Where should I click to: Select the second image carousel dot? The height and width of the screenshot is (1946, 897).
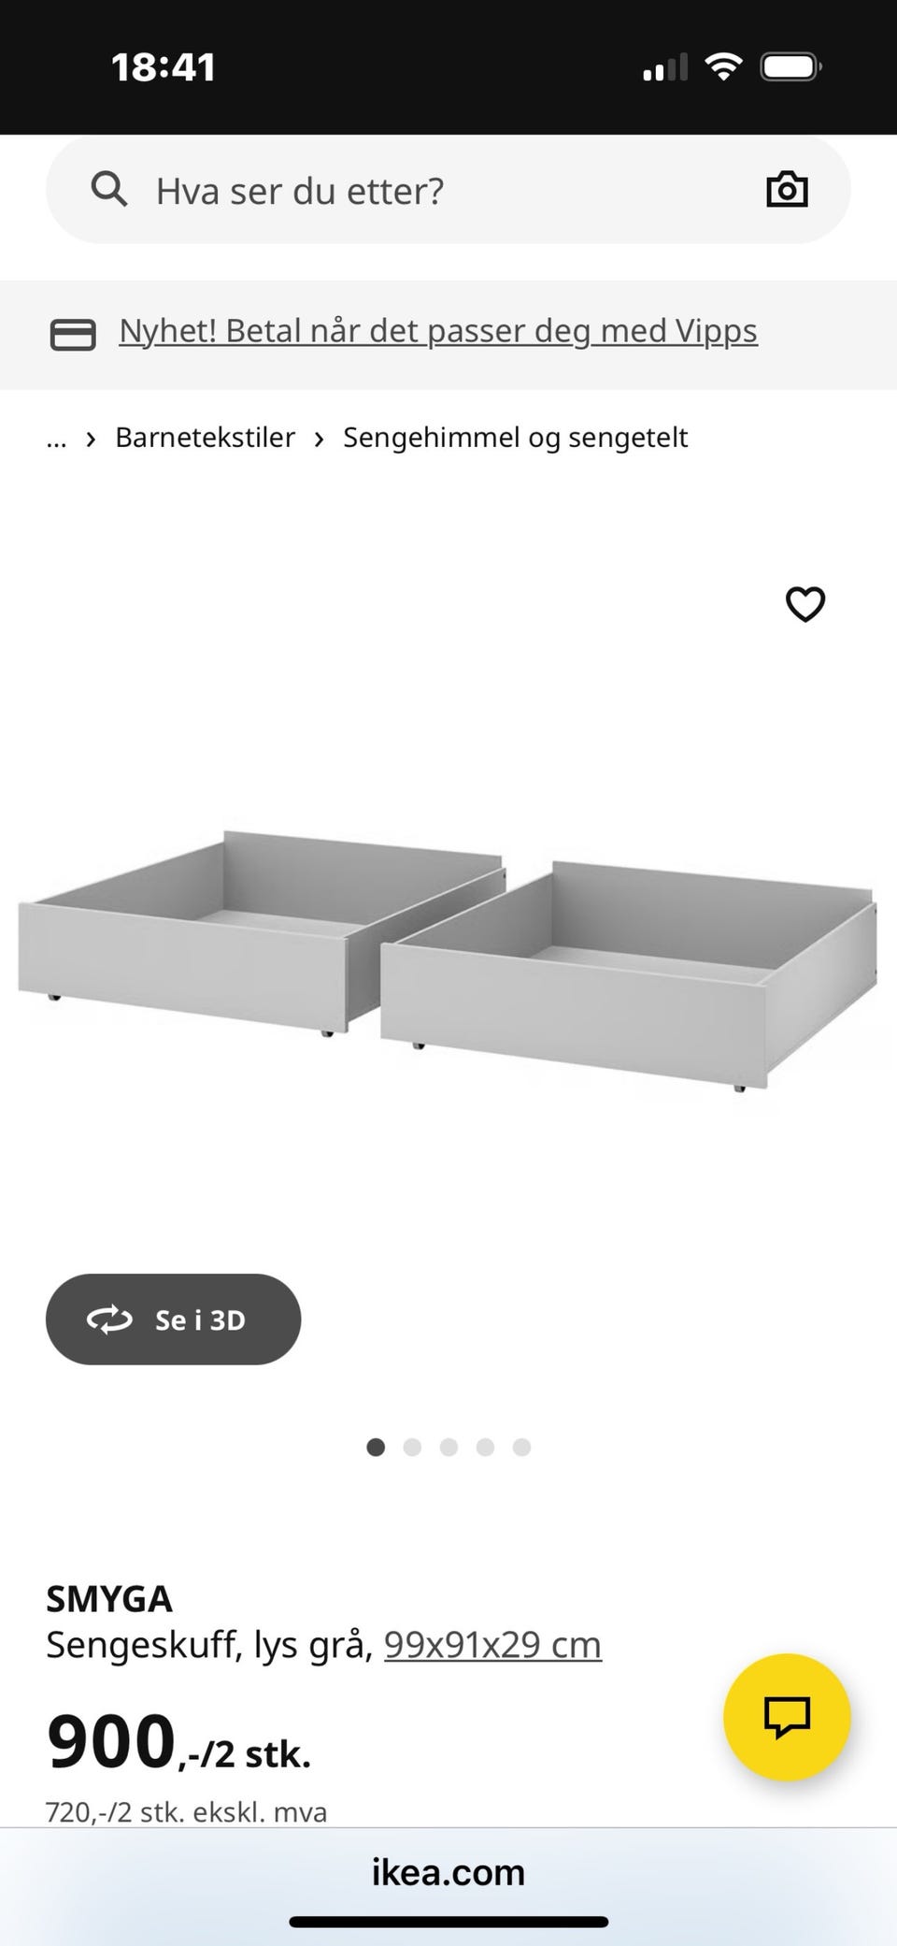[x=412, y=1448]
